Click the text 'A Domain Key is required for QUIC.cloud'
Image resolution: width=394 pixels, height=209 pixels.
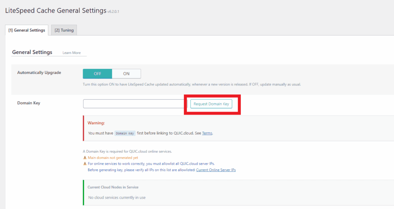tap(127, 151)
